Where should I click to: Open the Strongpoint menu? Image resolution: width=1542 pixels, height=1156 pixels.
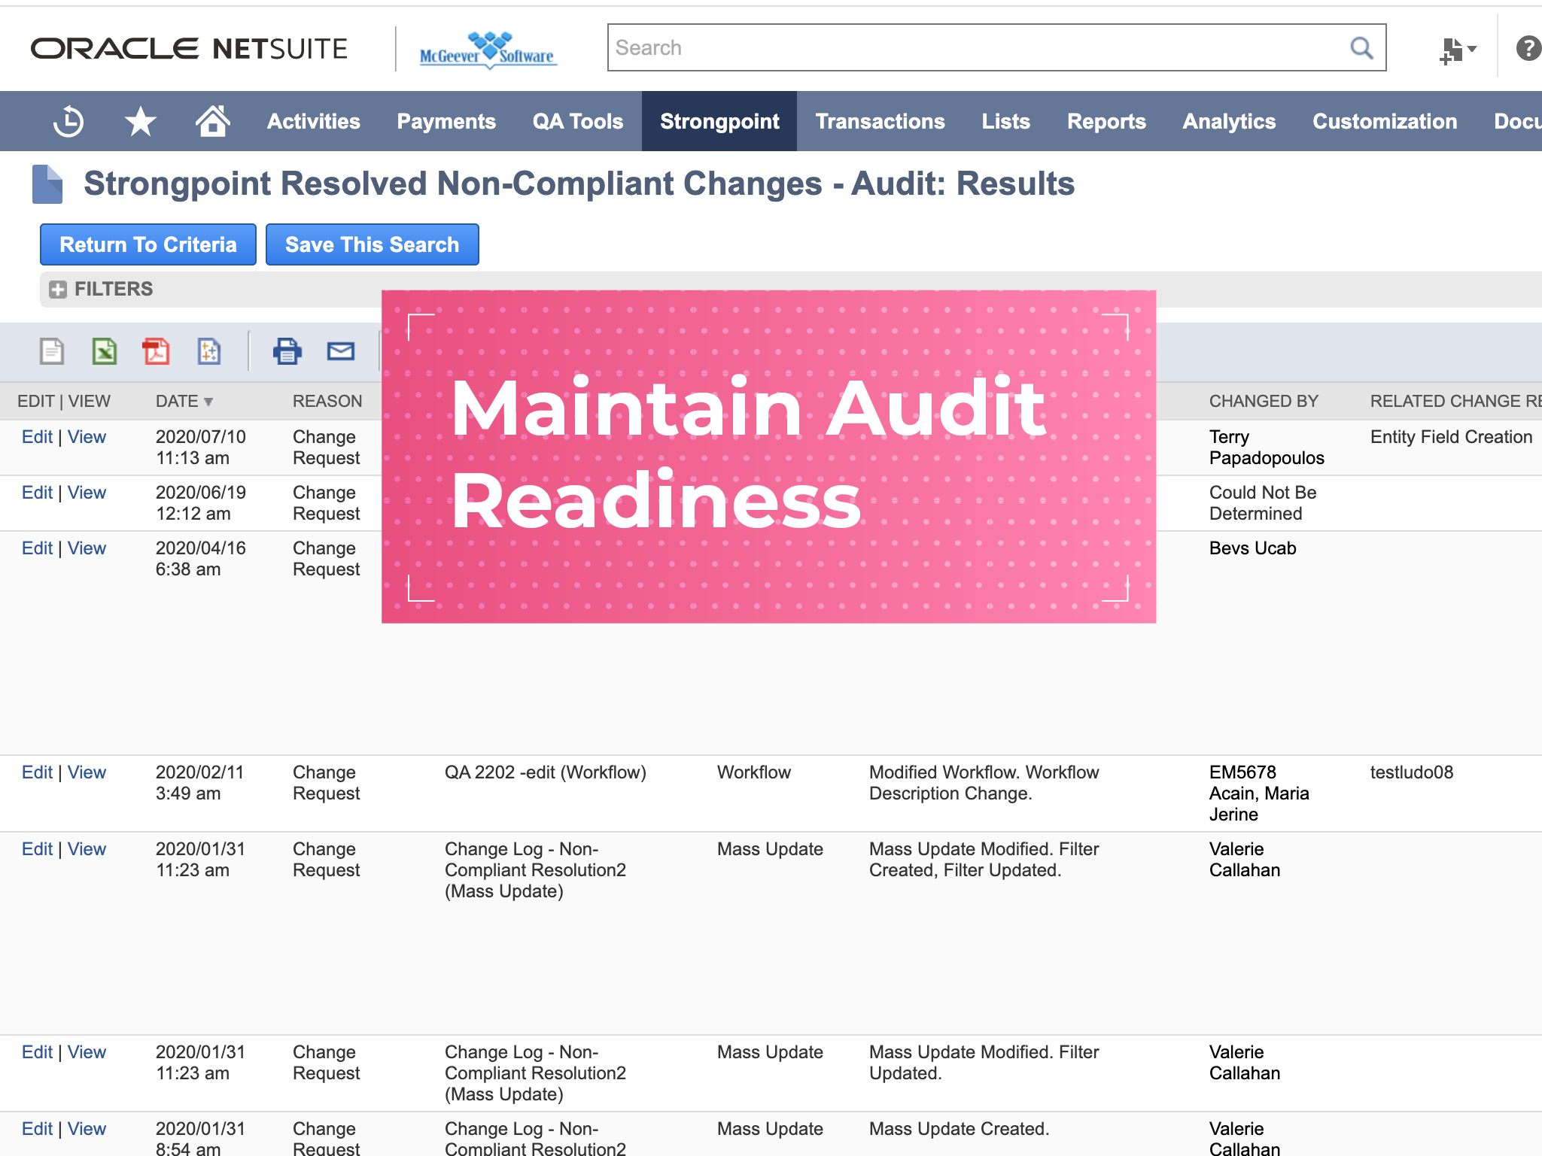pyautogui.click(x=719, y=122)
